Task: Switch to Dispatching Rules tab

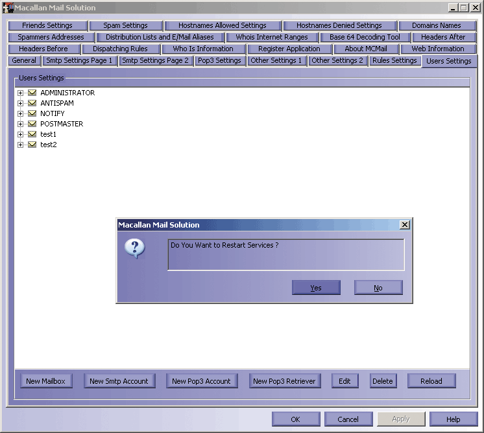Action: 121,49
